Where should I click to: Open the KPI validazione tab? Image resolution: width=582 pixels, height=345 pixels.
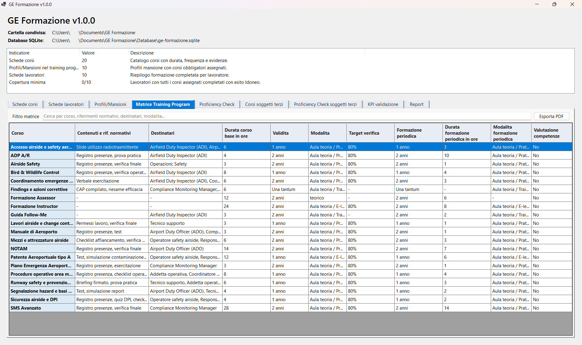pyautogui.click(x=383, y=104)
